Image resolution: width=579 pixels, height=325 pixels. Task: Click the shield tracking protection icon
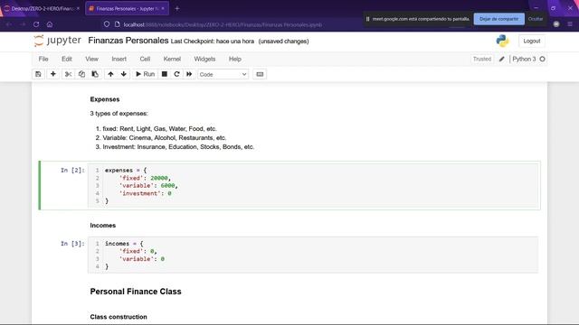pos(107,24)
